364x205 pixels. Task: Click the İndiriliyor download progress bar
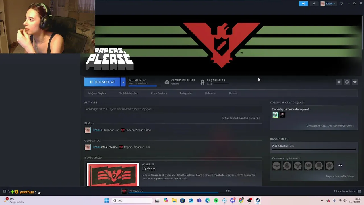pos(144,86)
